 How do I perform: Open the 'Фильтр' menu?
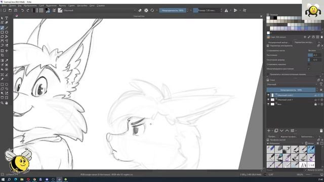62,6
